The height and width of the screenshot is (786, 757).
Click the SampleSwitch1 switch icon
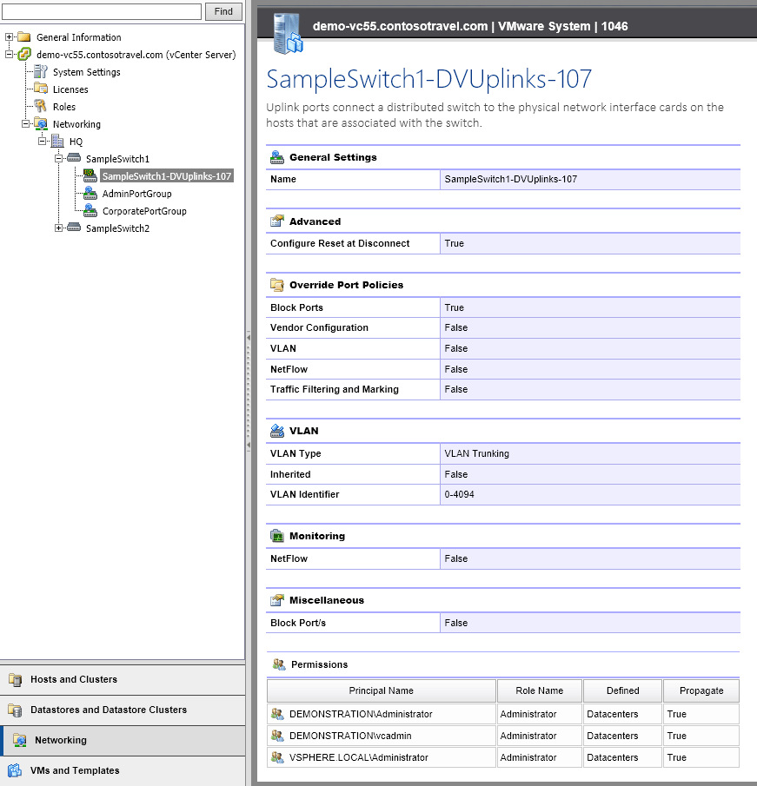pyautogui.click(x=74, y=158)
